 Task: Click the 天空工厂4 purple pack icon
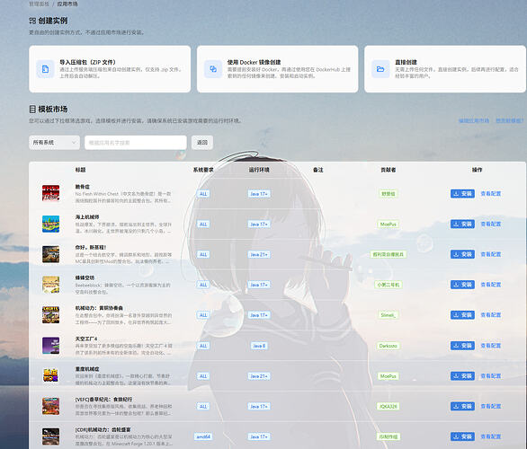click(x=50, y=346)
